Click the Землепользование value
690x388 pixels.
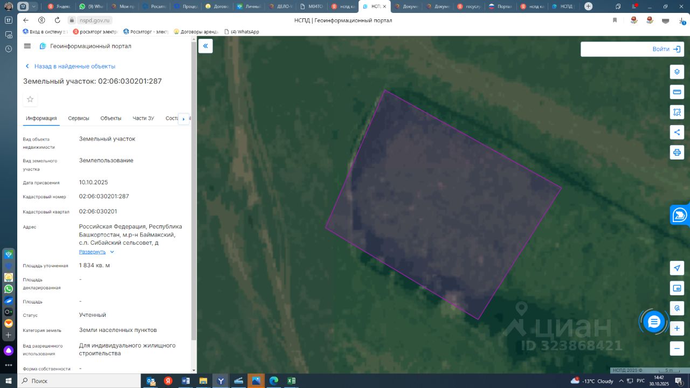(106, 161)
